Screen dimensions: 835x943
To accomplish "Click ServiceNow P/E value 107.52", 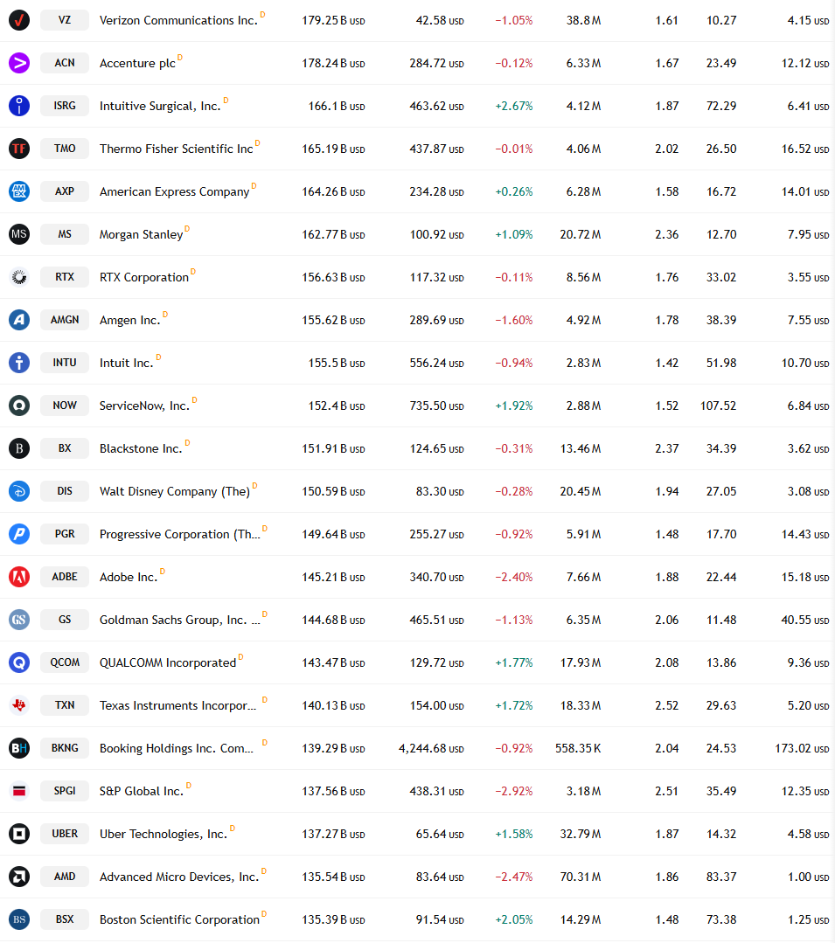I will coord(719,406).
